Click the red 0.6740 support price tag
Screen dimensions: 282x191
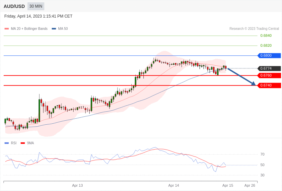coord(269,85)
